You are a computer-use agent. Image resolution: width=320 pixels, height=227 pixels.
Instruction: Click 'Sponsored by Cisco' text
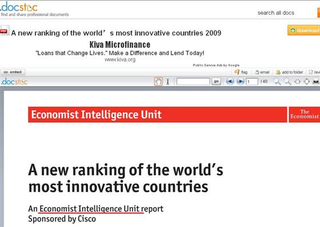(x=62, y=219)
